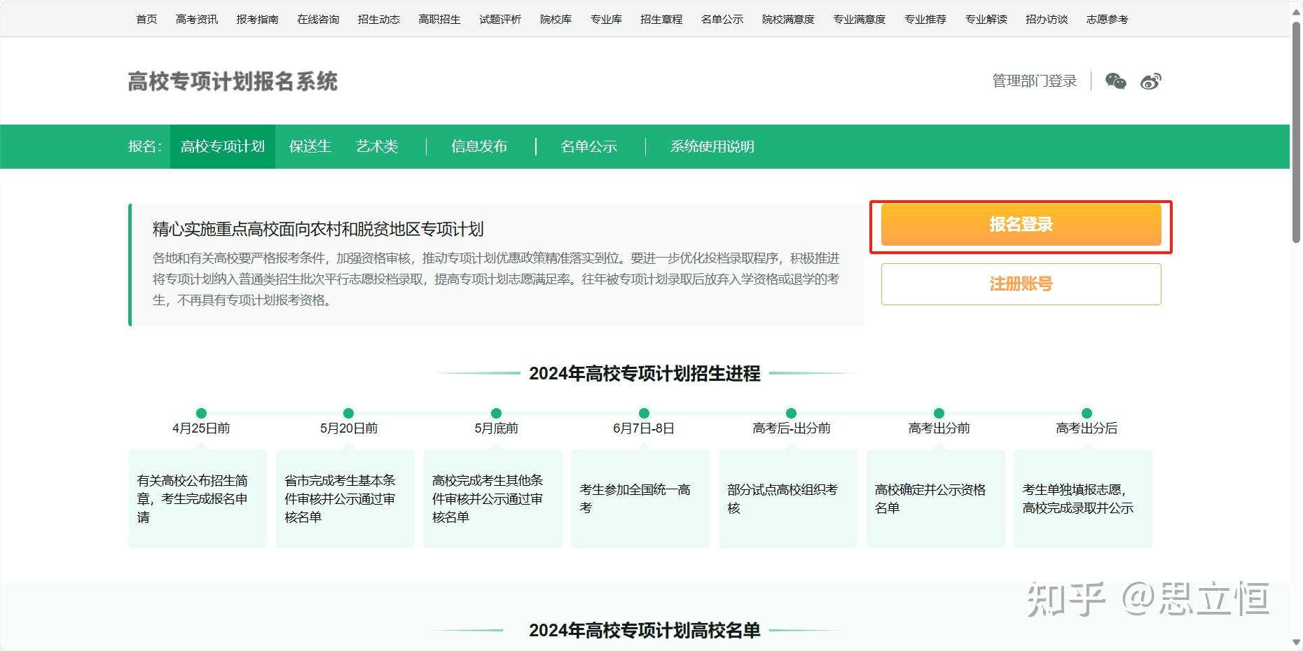The image size is (1303, 651).
Task: Open 在线咨询 top link
Action: [x=318, y=19]
